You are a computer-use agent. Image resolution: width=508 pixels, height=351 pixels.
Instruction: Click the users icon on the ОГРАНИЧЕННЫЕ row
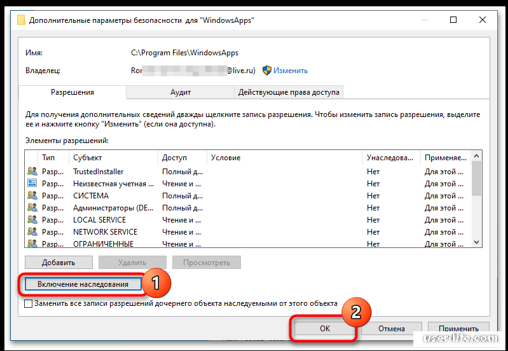pyautogui.click(x=32, y=244)
